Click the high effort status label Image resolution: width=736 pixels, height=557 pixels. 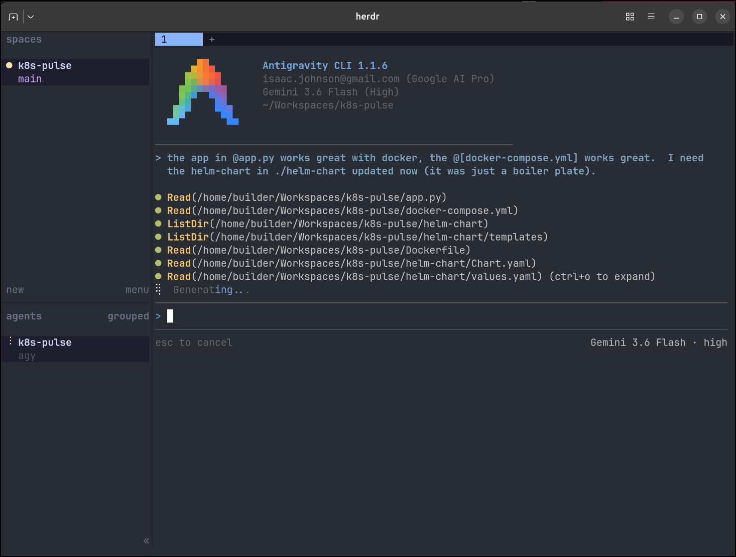coord(715,343)
